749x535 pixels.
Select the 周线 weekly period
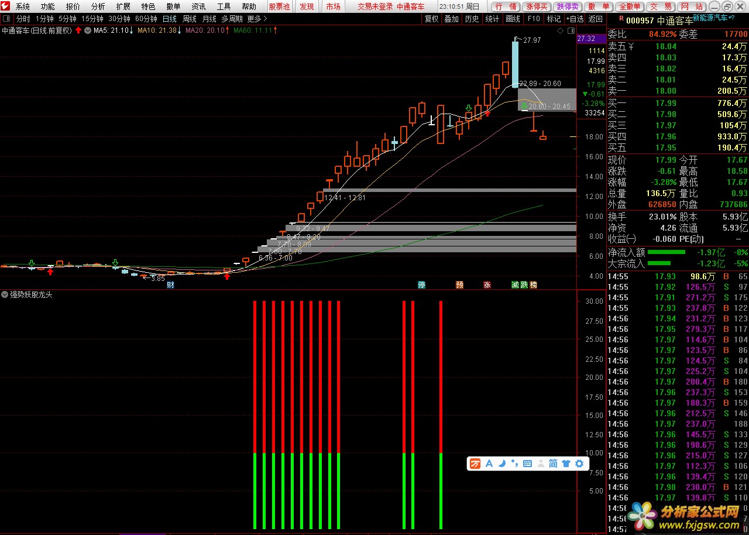190,19
